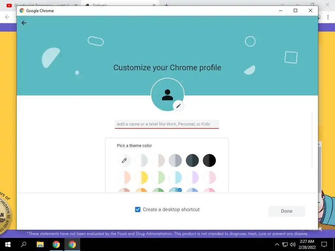Open the volume control tray icon

[x=293, y=244]
